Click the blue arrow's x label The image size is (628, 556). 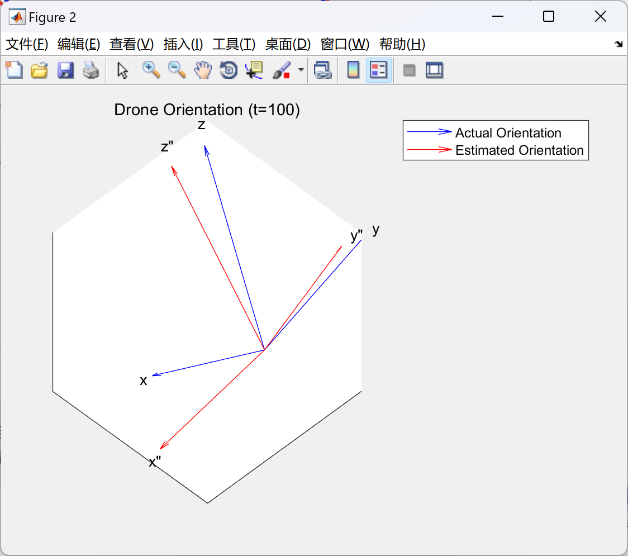click(144, 381)
